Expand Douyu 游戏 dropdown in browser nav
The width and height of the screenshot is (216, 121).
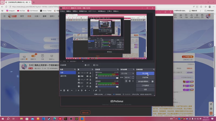click(52, 16)
